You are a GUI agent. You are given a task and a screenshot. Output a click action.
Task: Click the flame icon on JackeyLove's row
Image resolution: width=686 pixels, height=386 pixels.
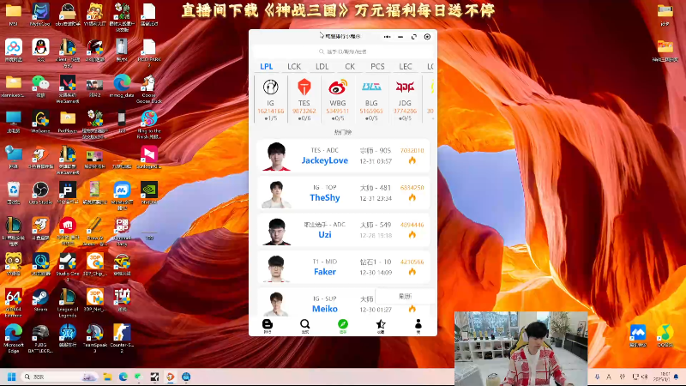coord(412,160)
